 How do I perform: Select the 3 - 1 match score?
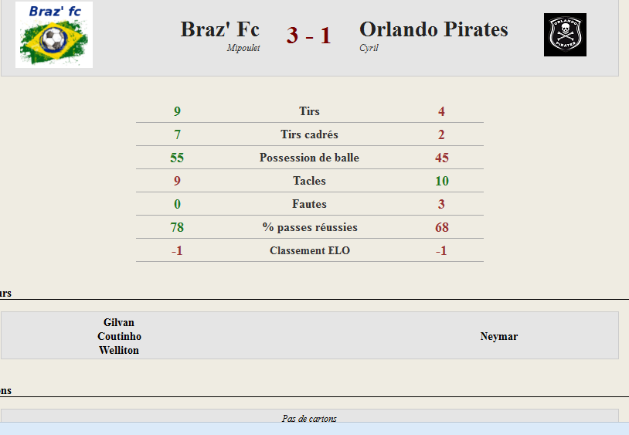point(309,36)
